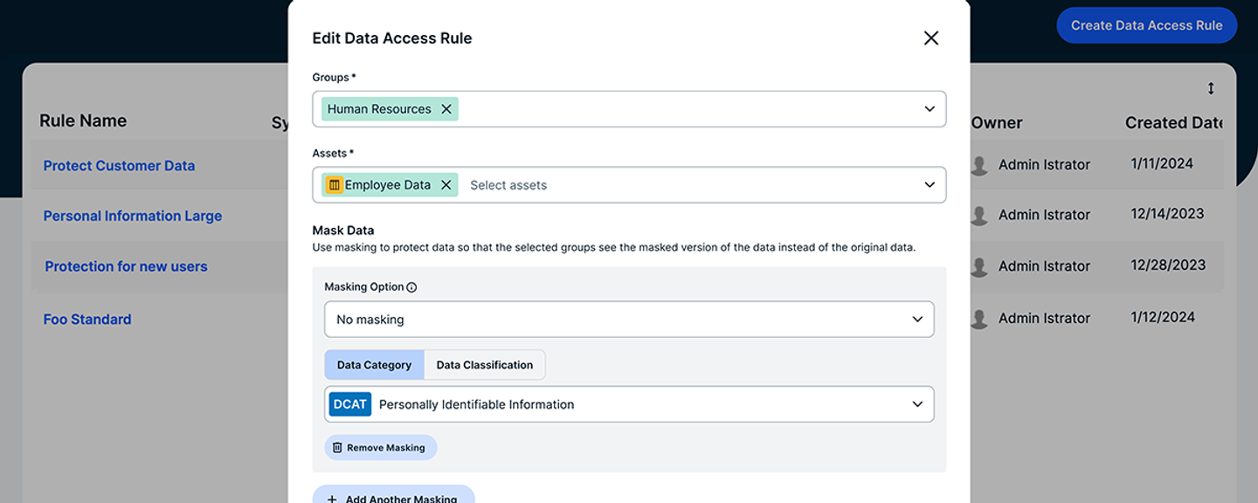Click Admin Istrator avatar in first row
1258x503 pixels.
(x=979, y=165)
